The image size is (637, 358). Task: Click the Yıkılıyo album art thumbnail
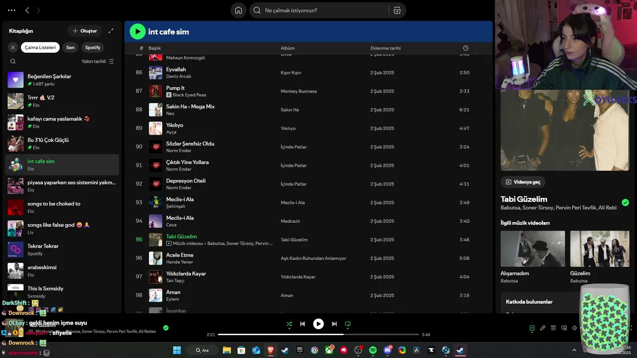pos(155,128)
